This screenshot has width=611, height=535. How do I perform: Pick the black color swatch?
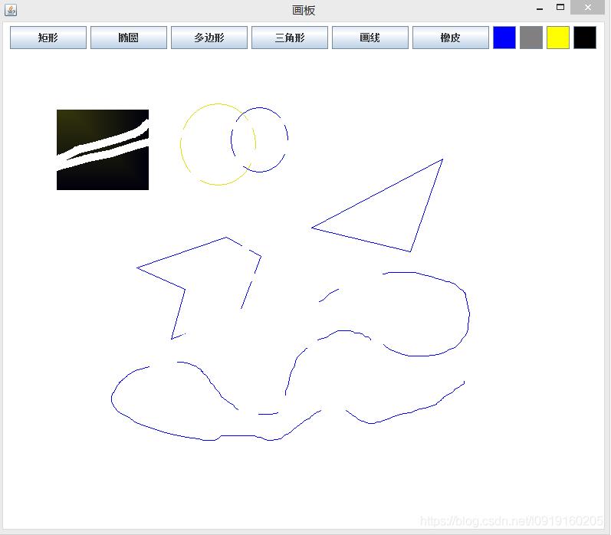pyautogui.click(x=585, y=38)
